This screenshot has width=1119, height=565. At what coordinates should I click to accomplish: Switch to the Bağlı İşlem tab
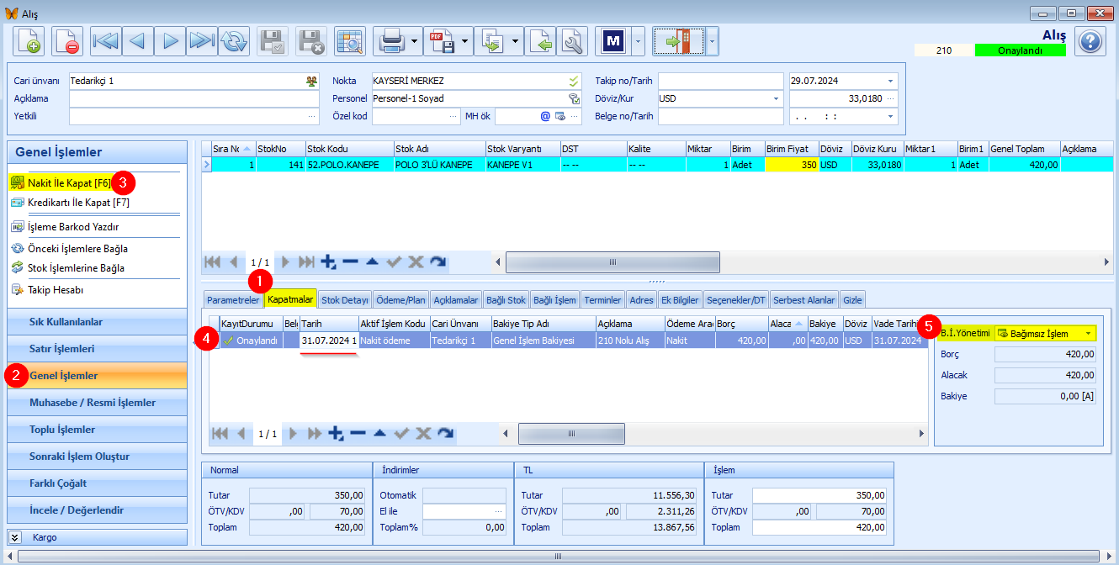click(x=554, y=300)
